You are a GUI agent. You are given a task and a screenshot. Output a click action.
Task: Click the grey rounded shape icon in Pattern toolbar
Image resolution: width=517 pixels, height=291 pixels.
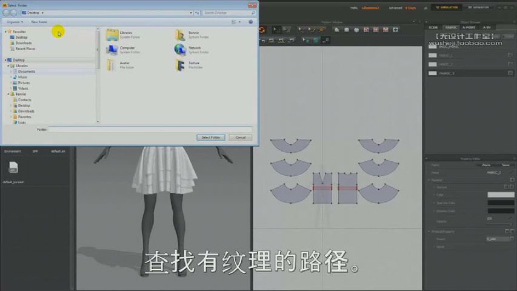[x=347, y=30]
